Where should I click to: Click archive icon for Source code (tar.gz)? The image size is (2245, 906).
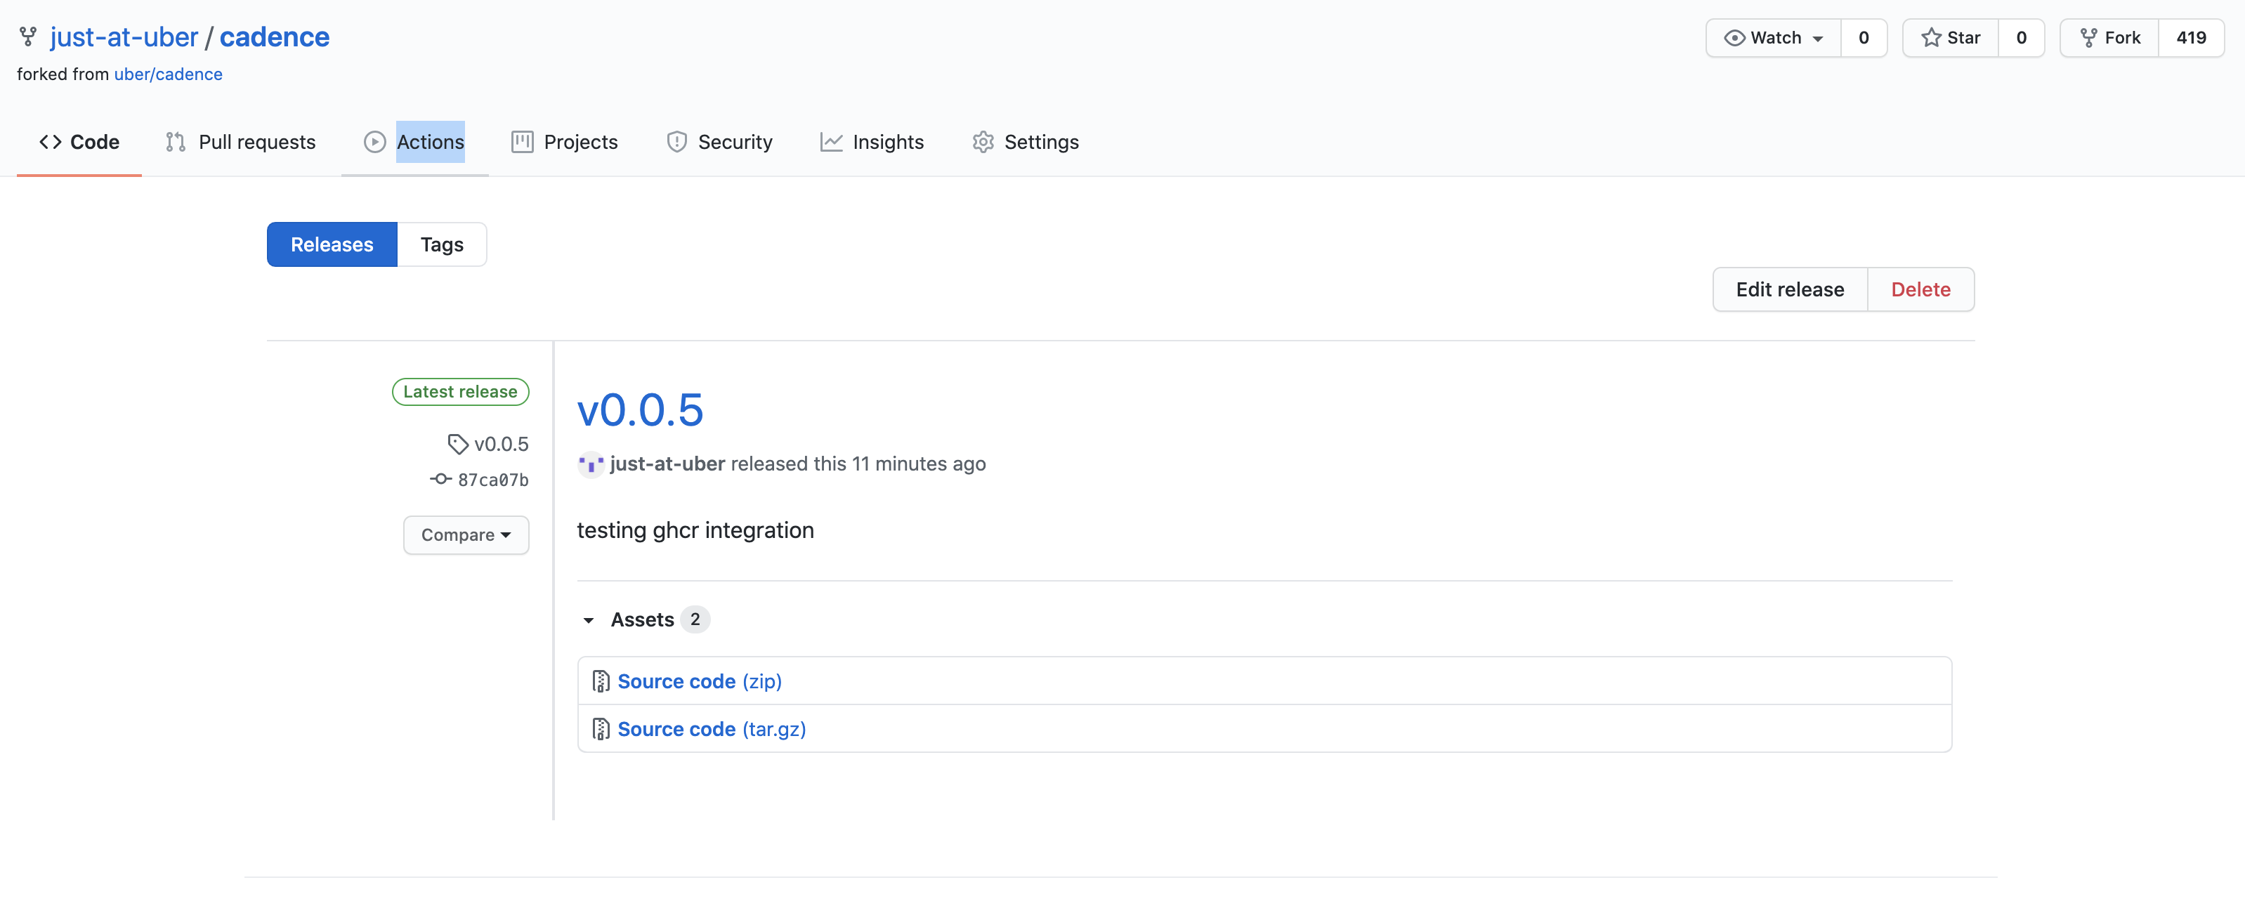pyautogui.click(x=601, y=729)
